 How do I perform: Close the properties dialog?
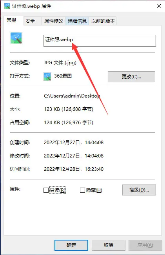[x=159, y=6]
